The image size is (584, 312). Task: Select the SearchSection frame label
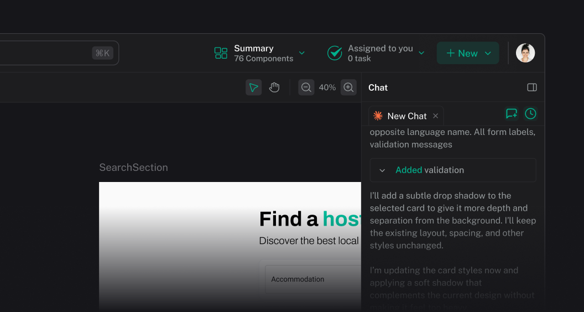tap(133, 168)
